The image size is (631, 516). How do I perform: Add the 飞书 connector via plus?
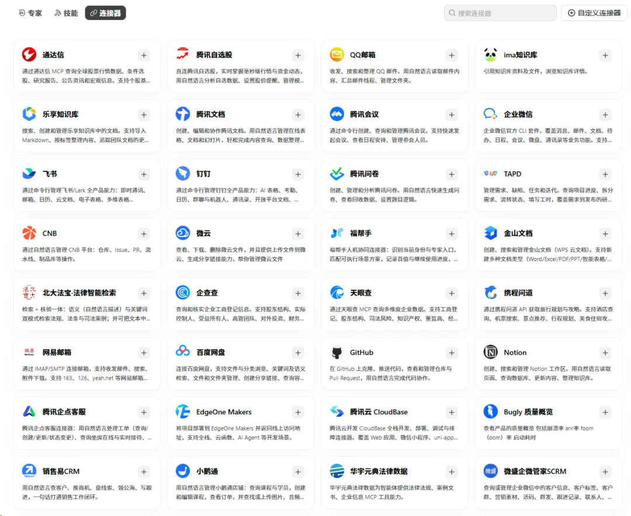click(x=144, y=174)
